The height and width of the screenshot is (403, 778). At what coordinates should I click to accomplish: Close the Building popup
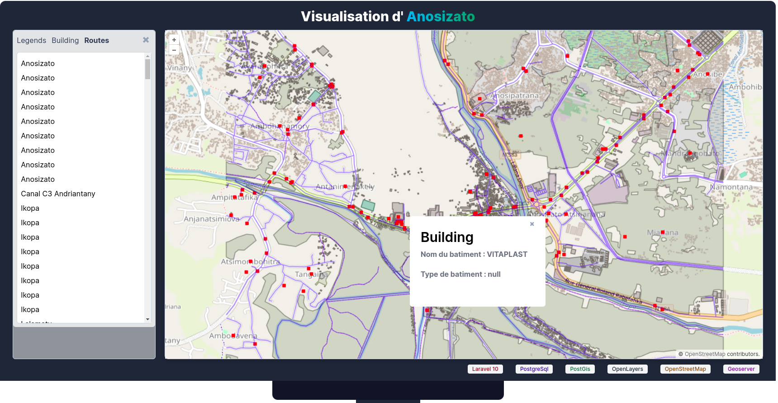532,224
